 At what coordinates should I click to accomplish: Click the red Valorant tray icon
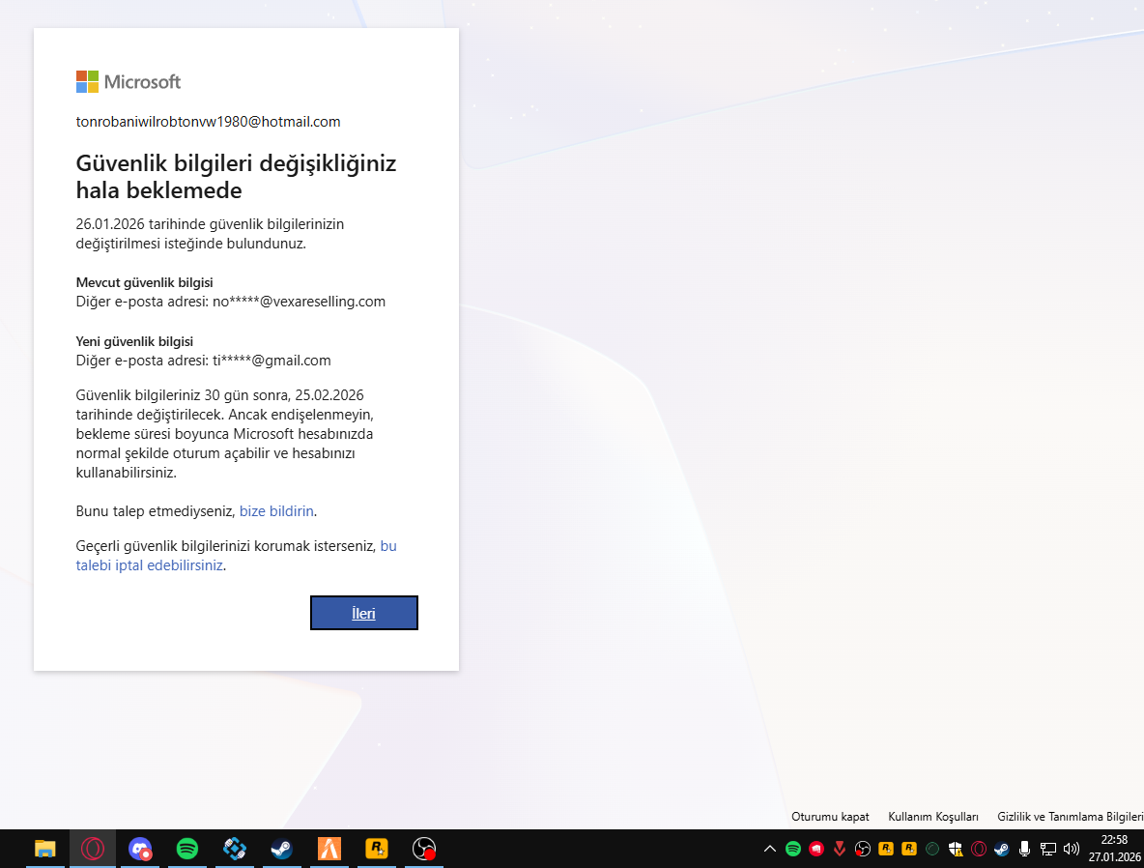coord(840,849)
